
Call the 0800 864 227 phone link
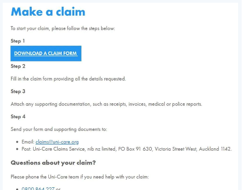[x=38, y=189]
